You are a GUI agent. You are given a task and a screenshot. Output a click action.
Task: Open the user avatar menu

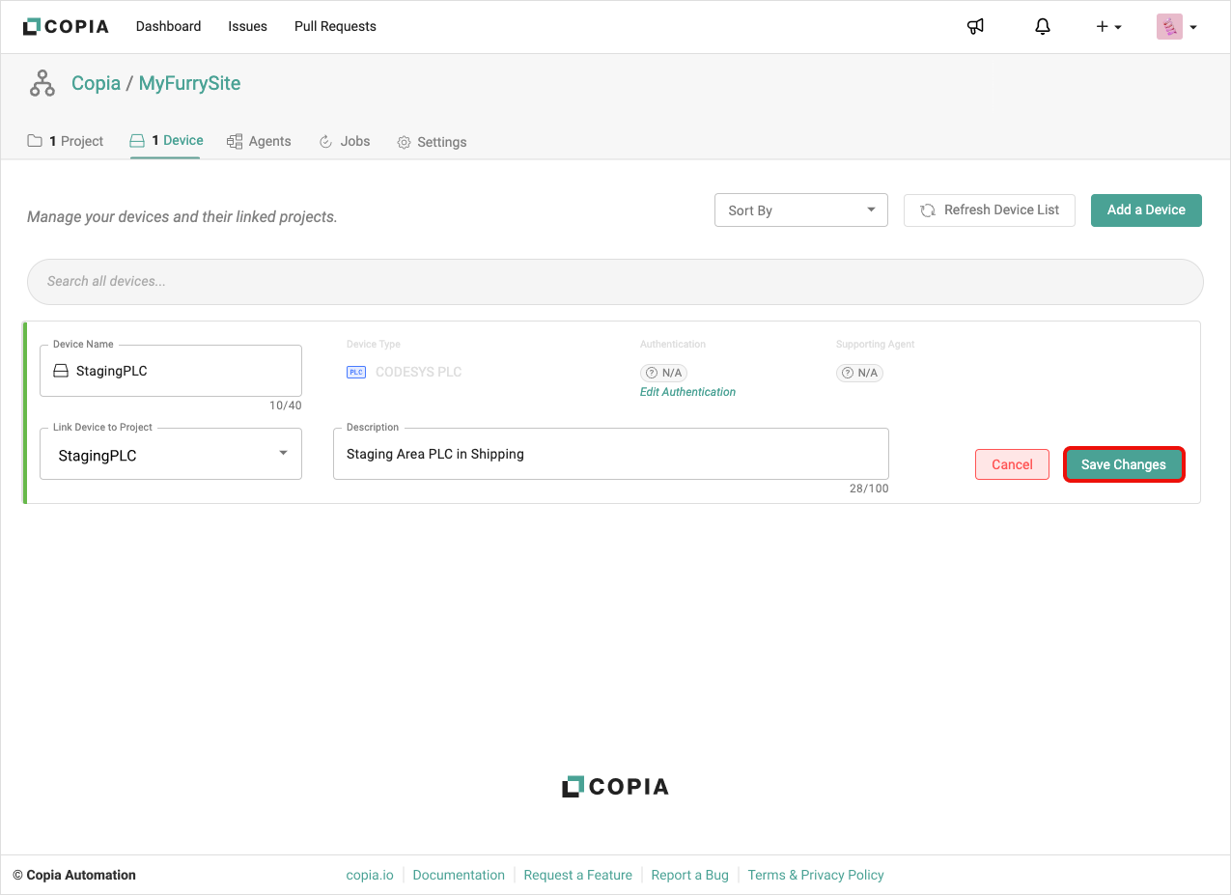click(x=1176, y=27)
